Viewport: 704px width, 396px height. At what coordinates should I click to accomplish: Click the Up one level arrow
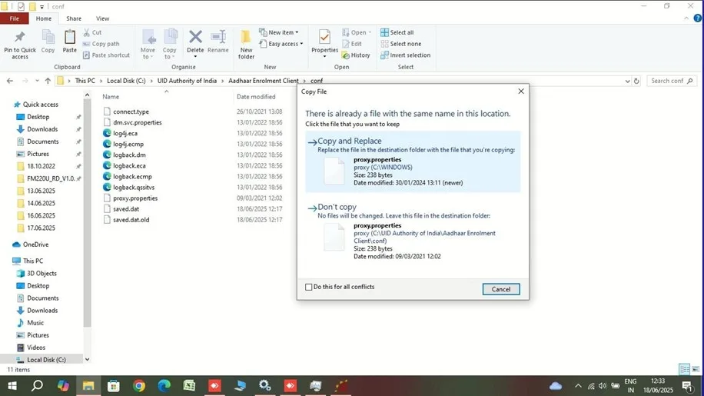[x=48, y=81]
